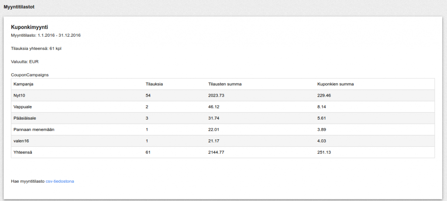
Task: Click the Kuponkien summa column header
Action: pos(336,84)
